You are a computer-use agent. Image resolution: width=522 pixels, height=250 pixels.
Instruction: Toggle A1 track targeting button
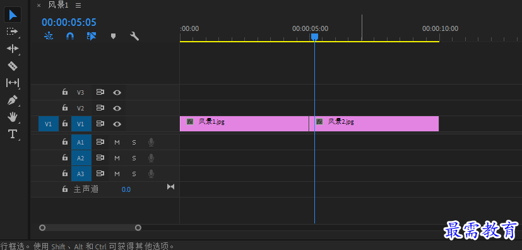(81, 142)
